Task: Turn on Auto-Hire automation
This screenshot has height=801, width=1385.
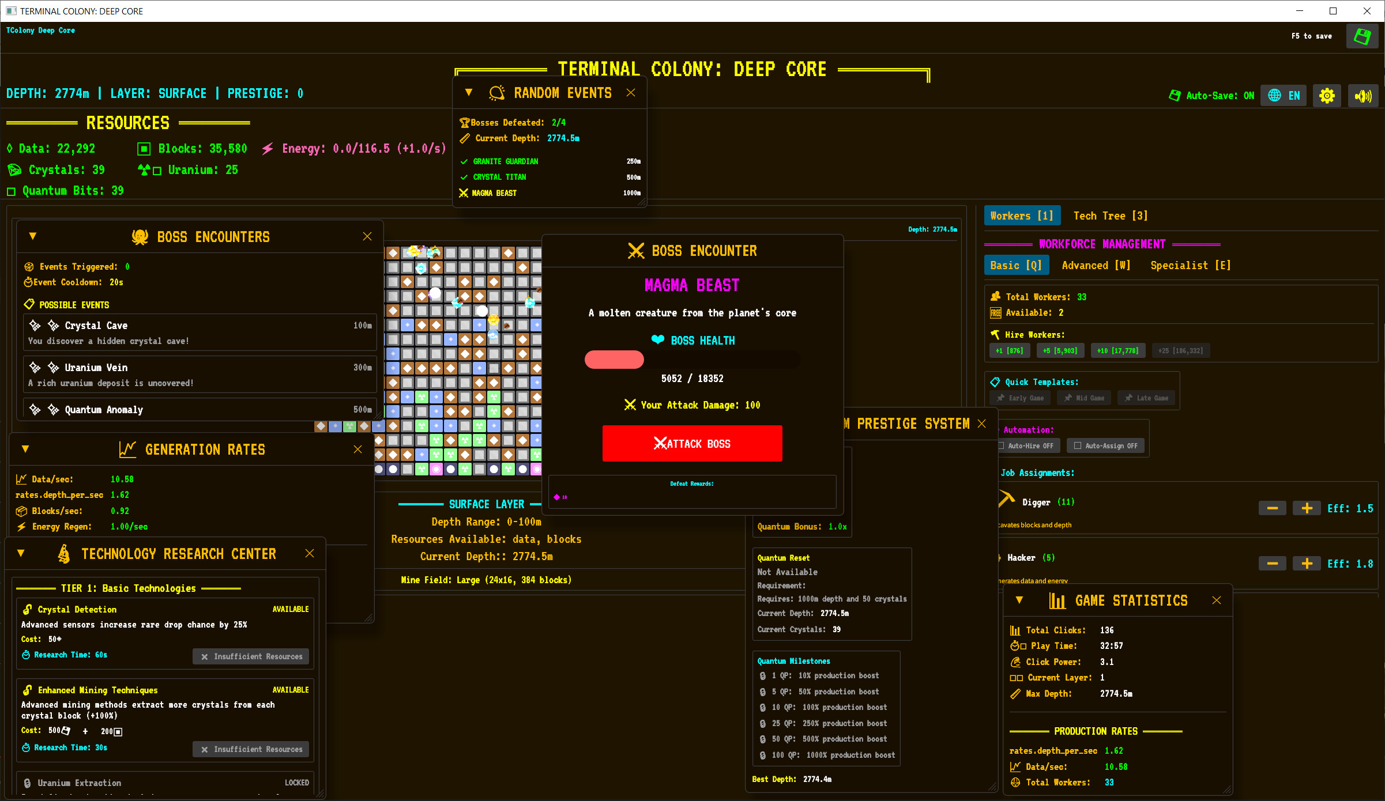Action: (1028, 445)
